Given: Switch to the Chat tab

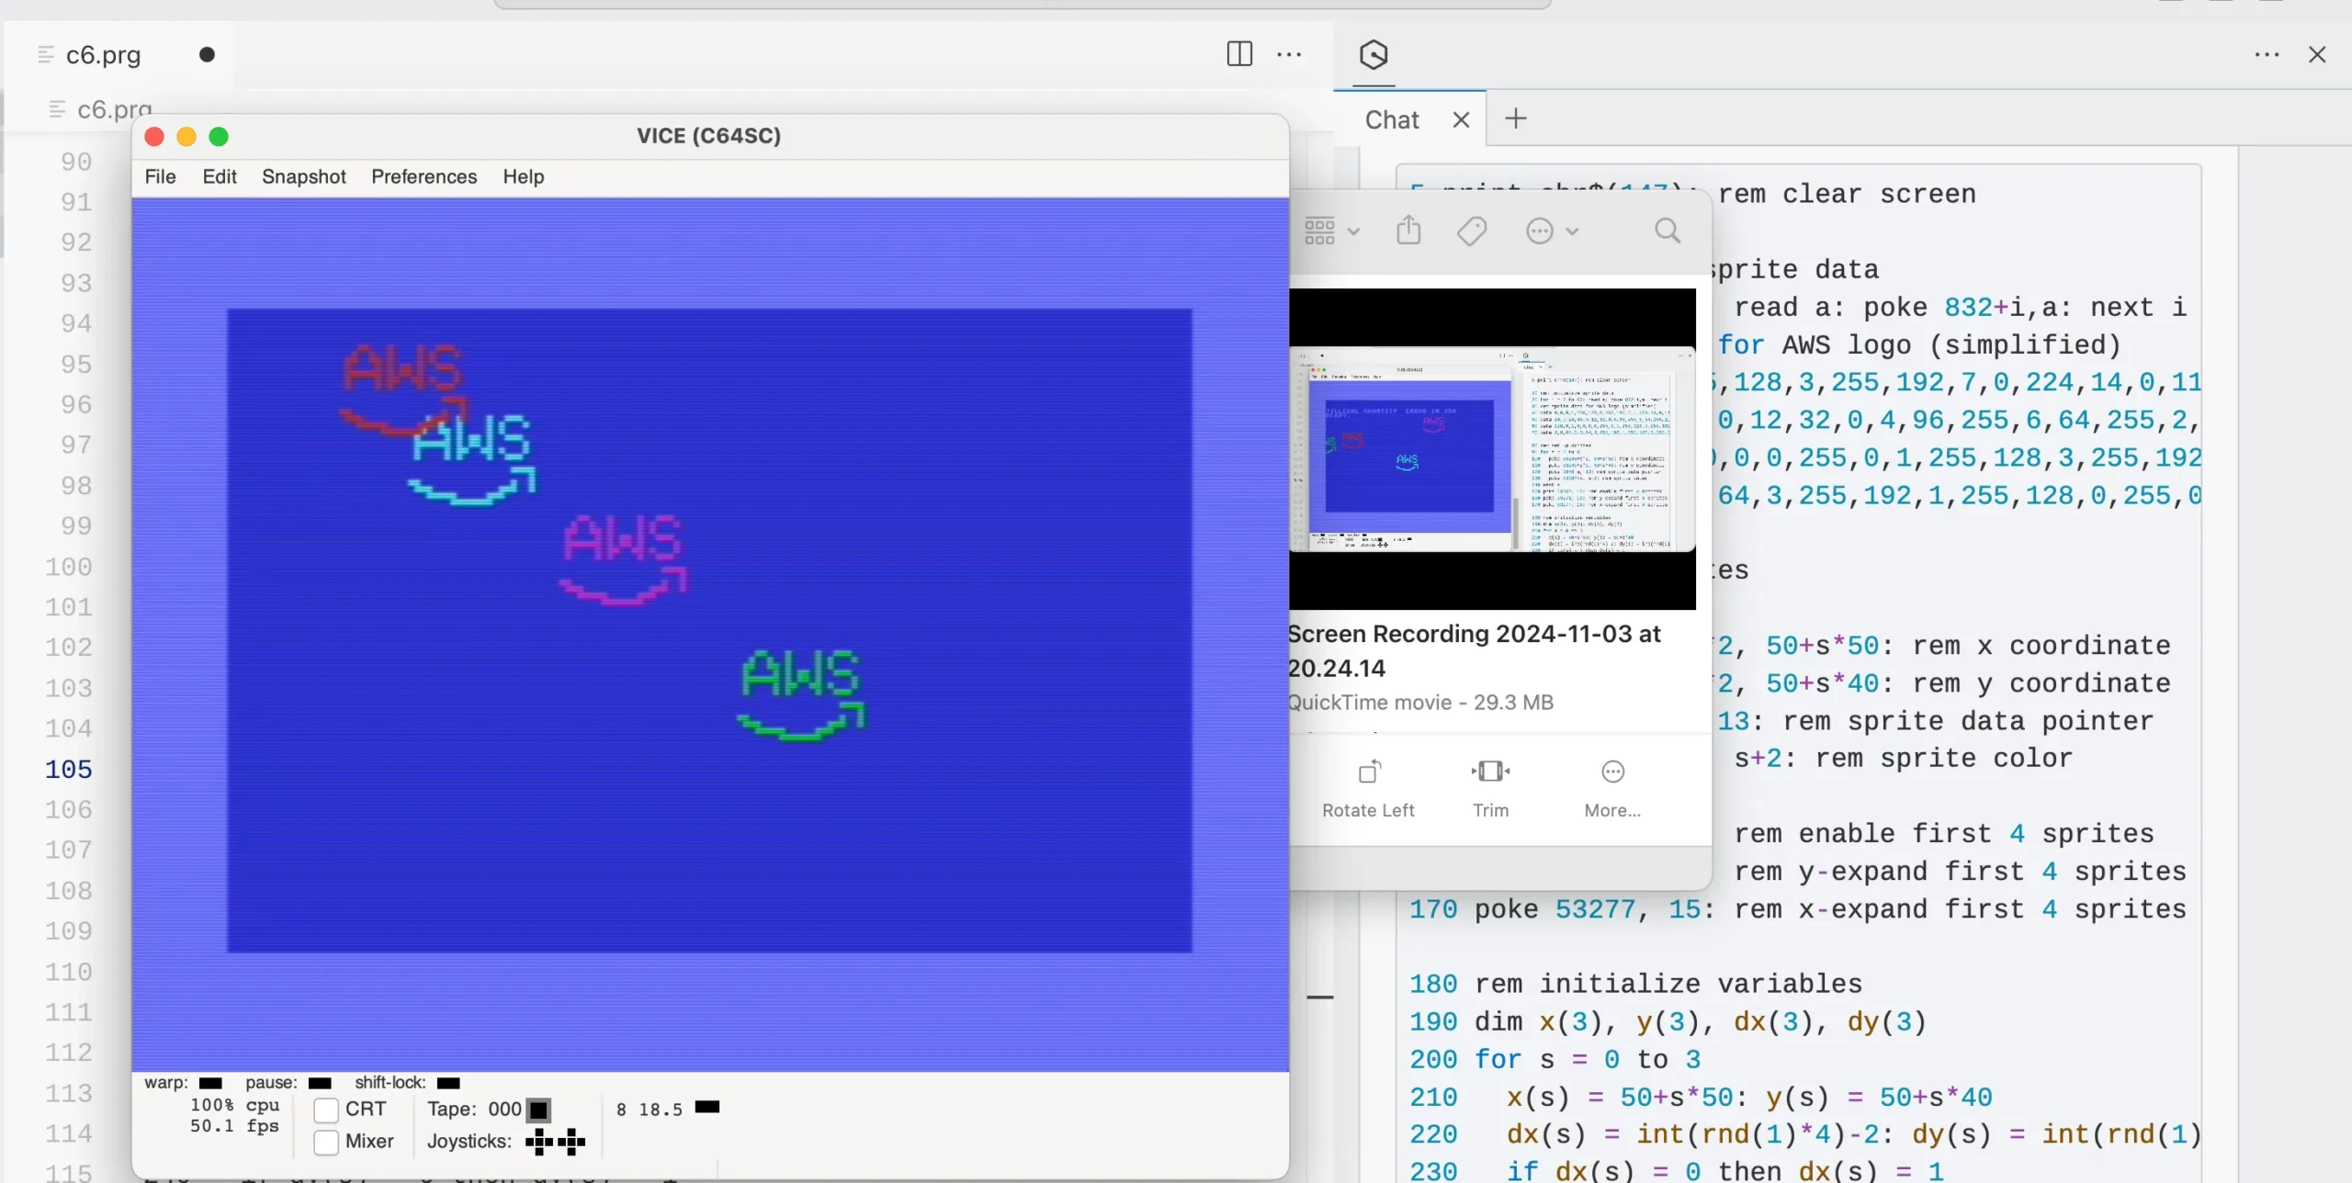Looking at the screenshot, I should [1392, 119].
